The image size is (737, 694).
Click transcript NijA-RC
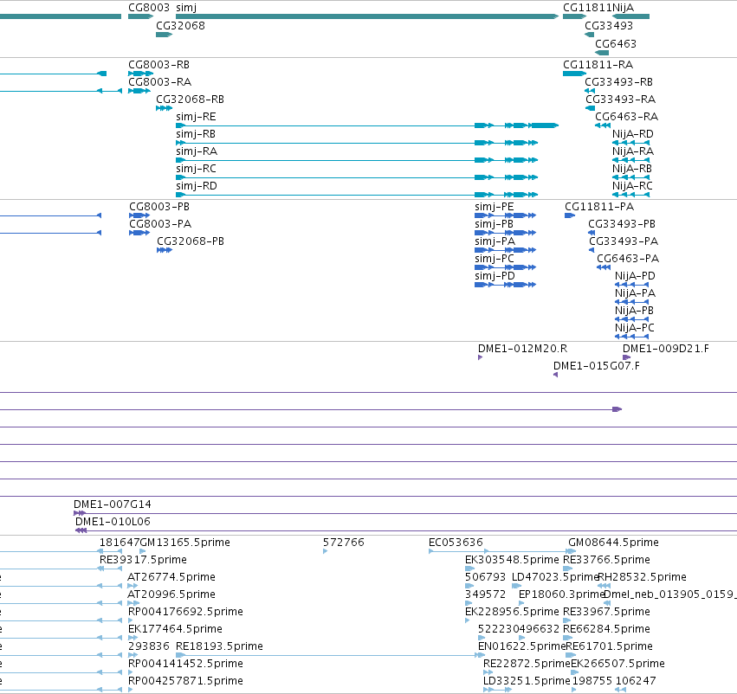click(632, 186)
